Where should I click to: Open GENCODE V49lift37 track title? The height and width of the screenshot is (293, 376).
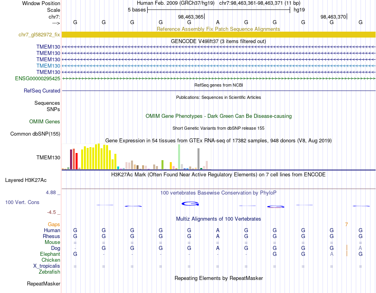coord(218,41)
